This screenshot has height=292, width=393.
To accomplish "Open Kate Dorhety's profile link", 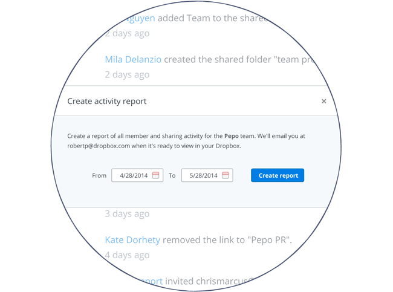I will 132,240.
